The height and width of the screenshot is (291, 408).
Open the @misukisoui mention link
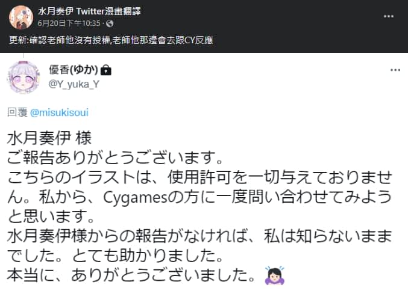click(59, 112)
